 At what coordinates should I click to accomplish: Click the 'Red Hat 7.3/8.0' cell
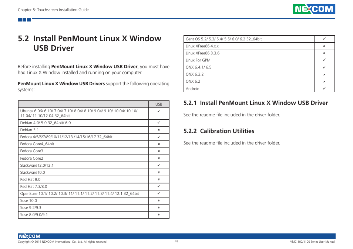[x=84, y=187]
